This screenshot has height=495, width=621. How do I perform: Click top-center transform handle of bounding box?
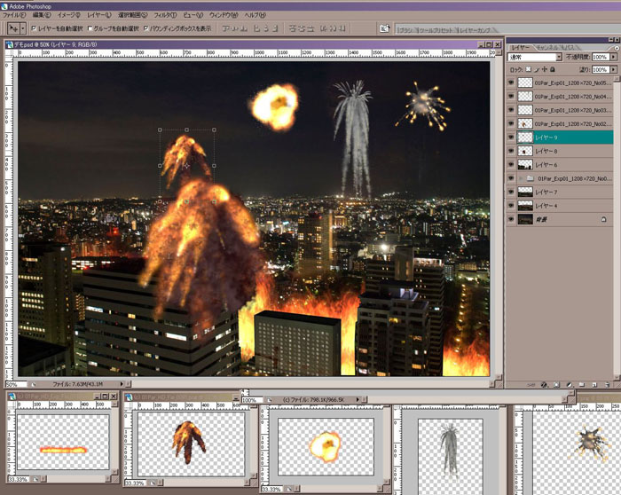tap(187, 130)
